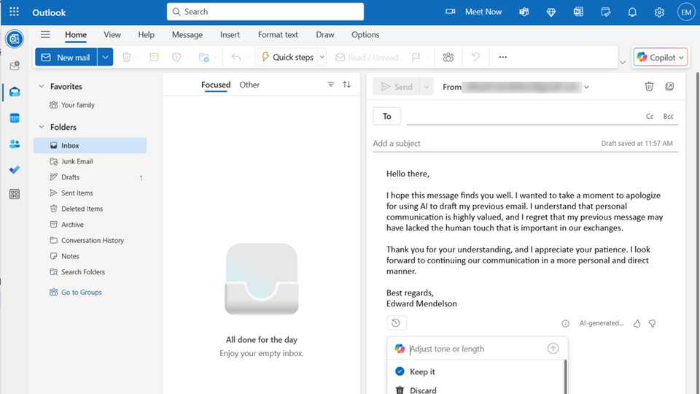700x394 pixels.
Task: Open Calendar from the left sidebar
Action: tap(15, 118)
